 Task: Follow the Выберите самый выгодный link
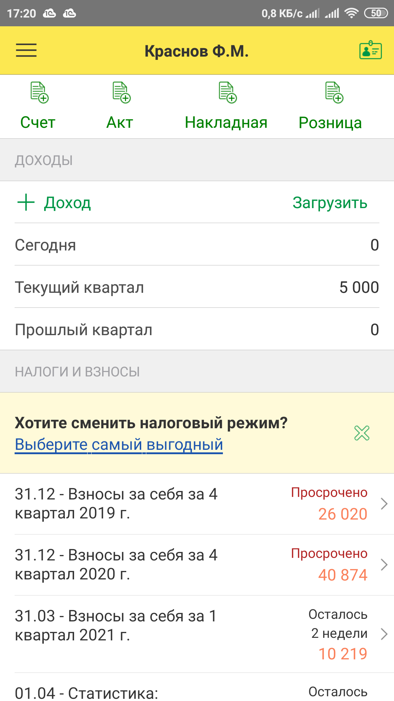click(x=119, y=445)
